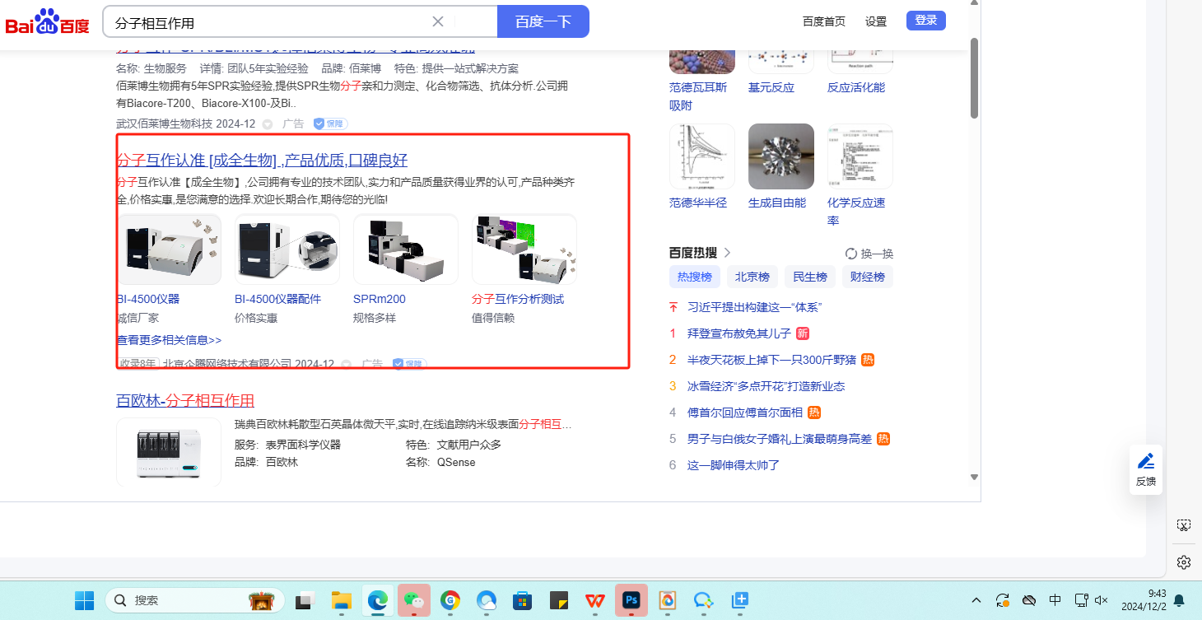
Task: Open the BI-4500仪器配件 link
Action: click(277, 299)
